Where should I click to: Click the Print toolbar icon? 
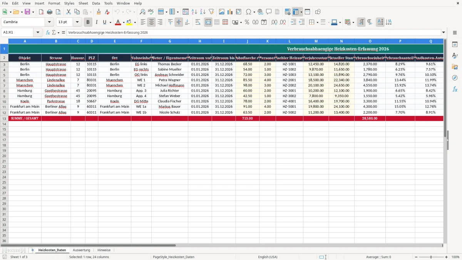50,12
